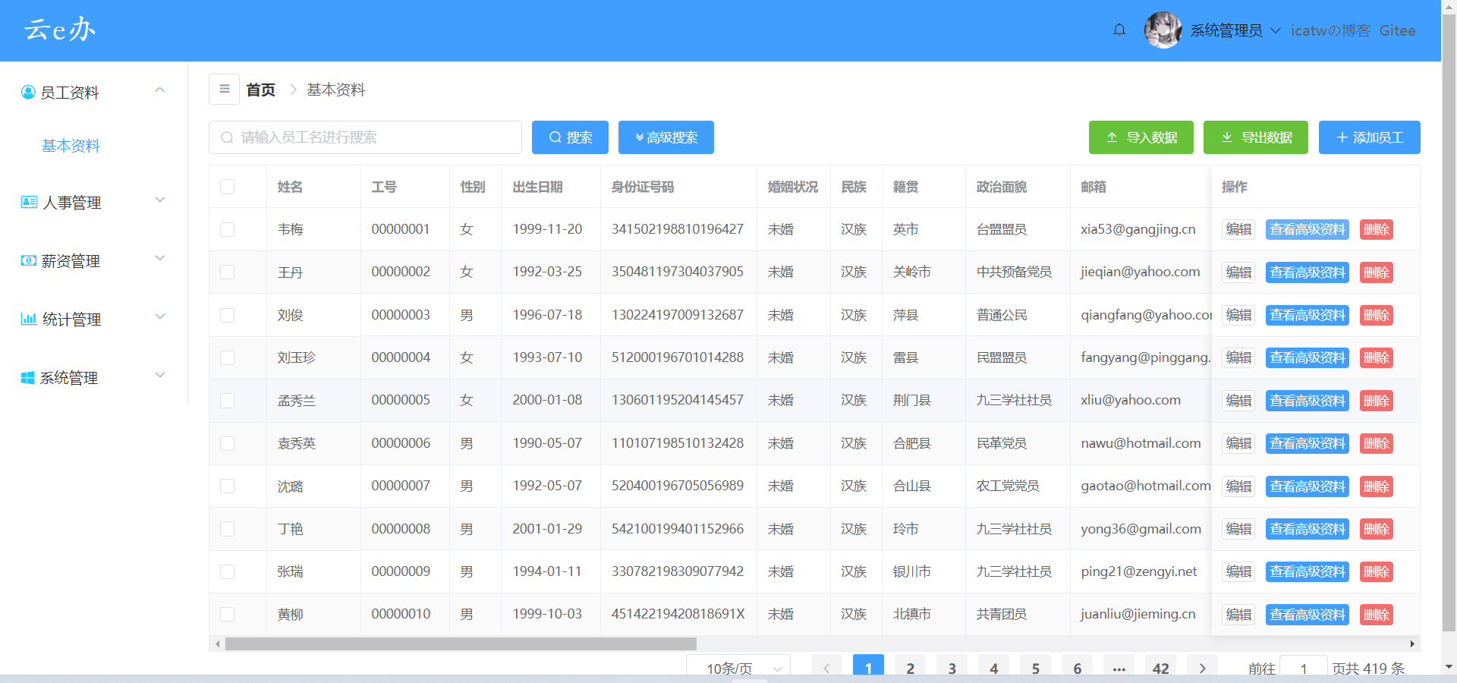Image resolution: width=1457 pixels, height=683 pixels.
Task: Click the table horizontal scrollbar thumb
Action: pyautogui.click(x=461, y=644)
